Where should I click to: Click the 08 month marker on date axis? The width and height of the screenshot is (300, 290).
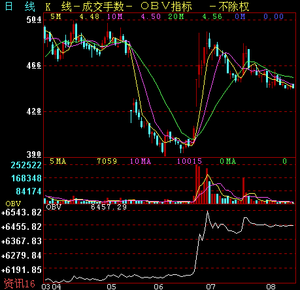[x=271, y=287]
